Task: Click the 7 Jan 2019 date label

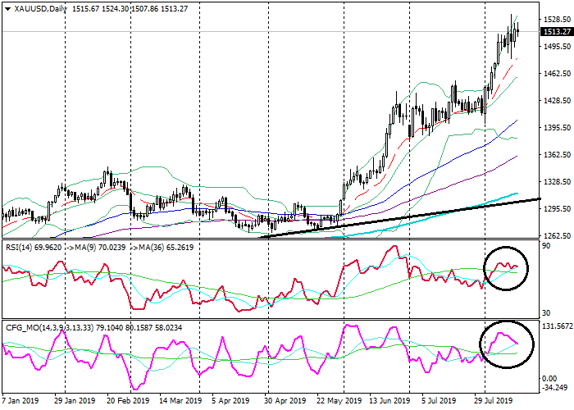Action: tap(20, 403)
